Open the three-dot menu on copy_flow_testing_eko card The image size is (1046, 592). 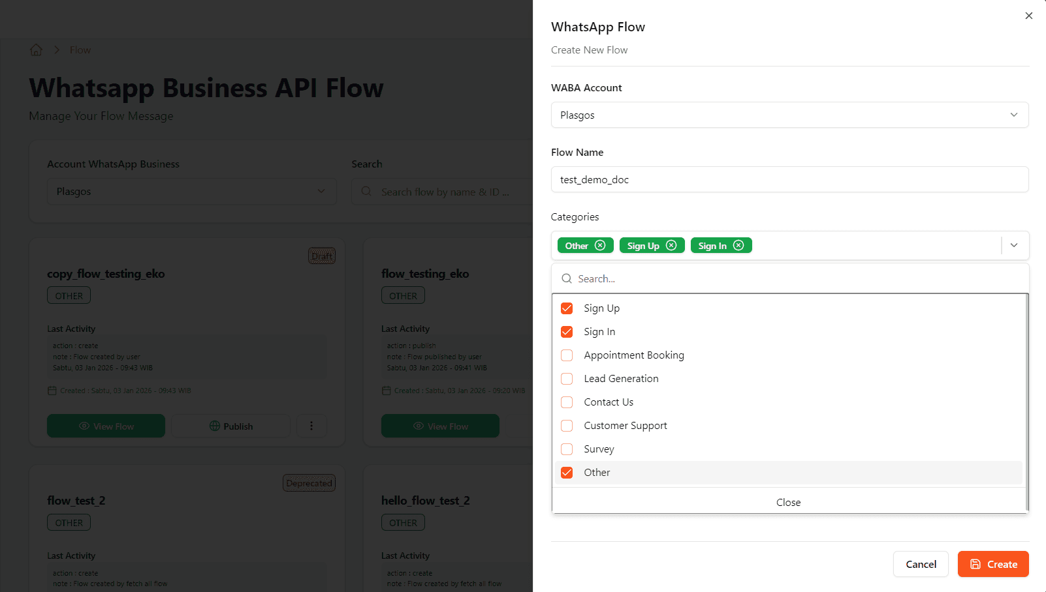(312, 425)
